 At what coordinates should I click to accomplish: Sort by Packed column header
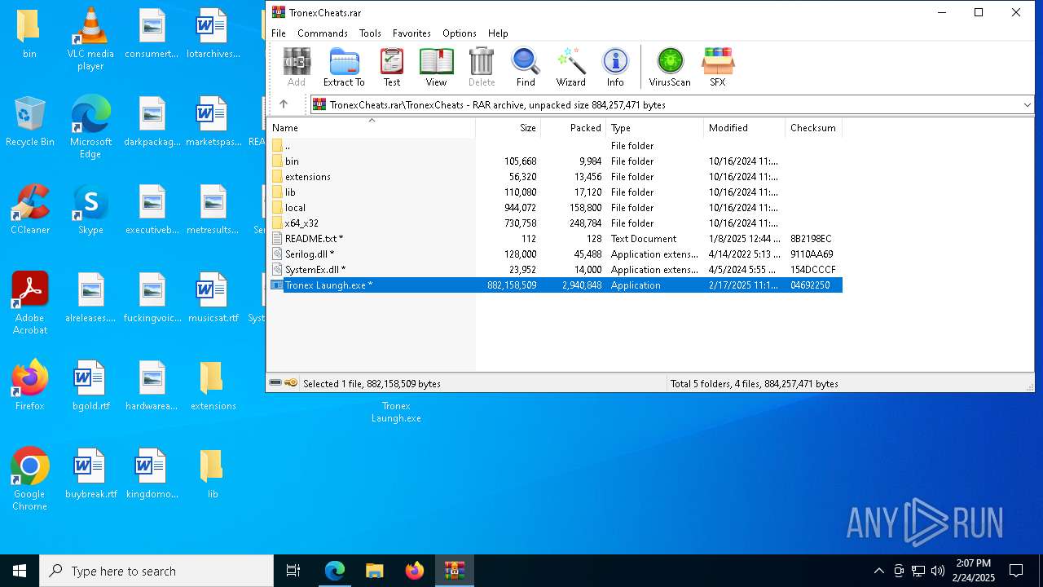[x=574, y=128]
